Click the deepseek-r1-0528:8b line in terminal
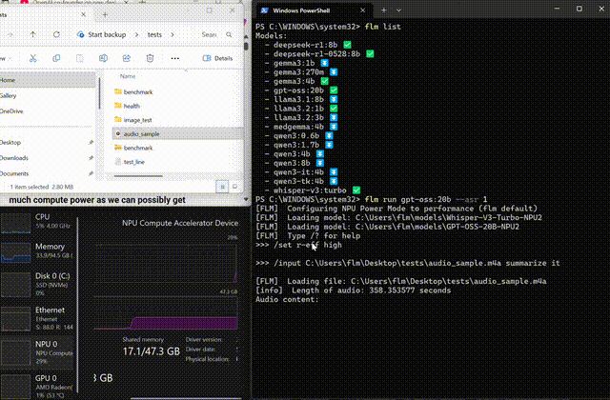Viewport: 610px width, 400px height. (x=319, y=54)
